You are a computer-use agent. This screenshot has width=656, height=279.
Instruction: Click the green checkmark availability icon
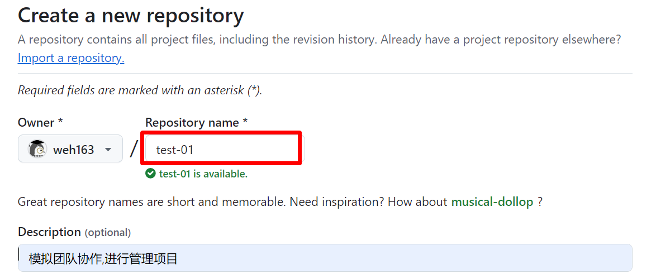150,174
